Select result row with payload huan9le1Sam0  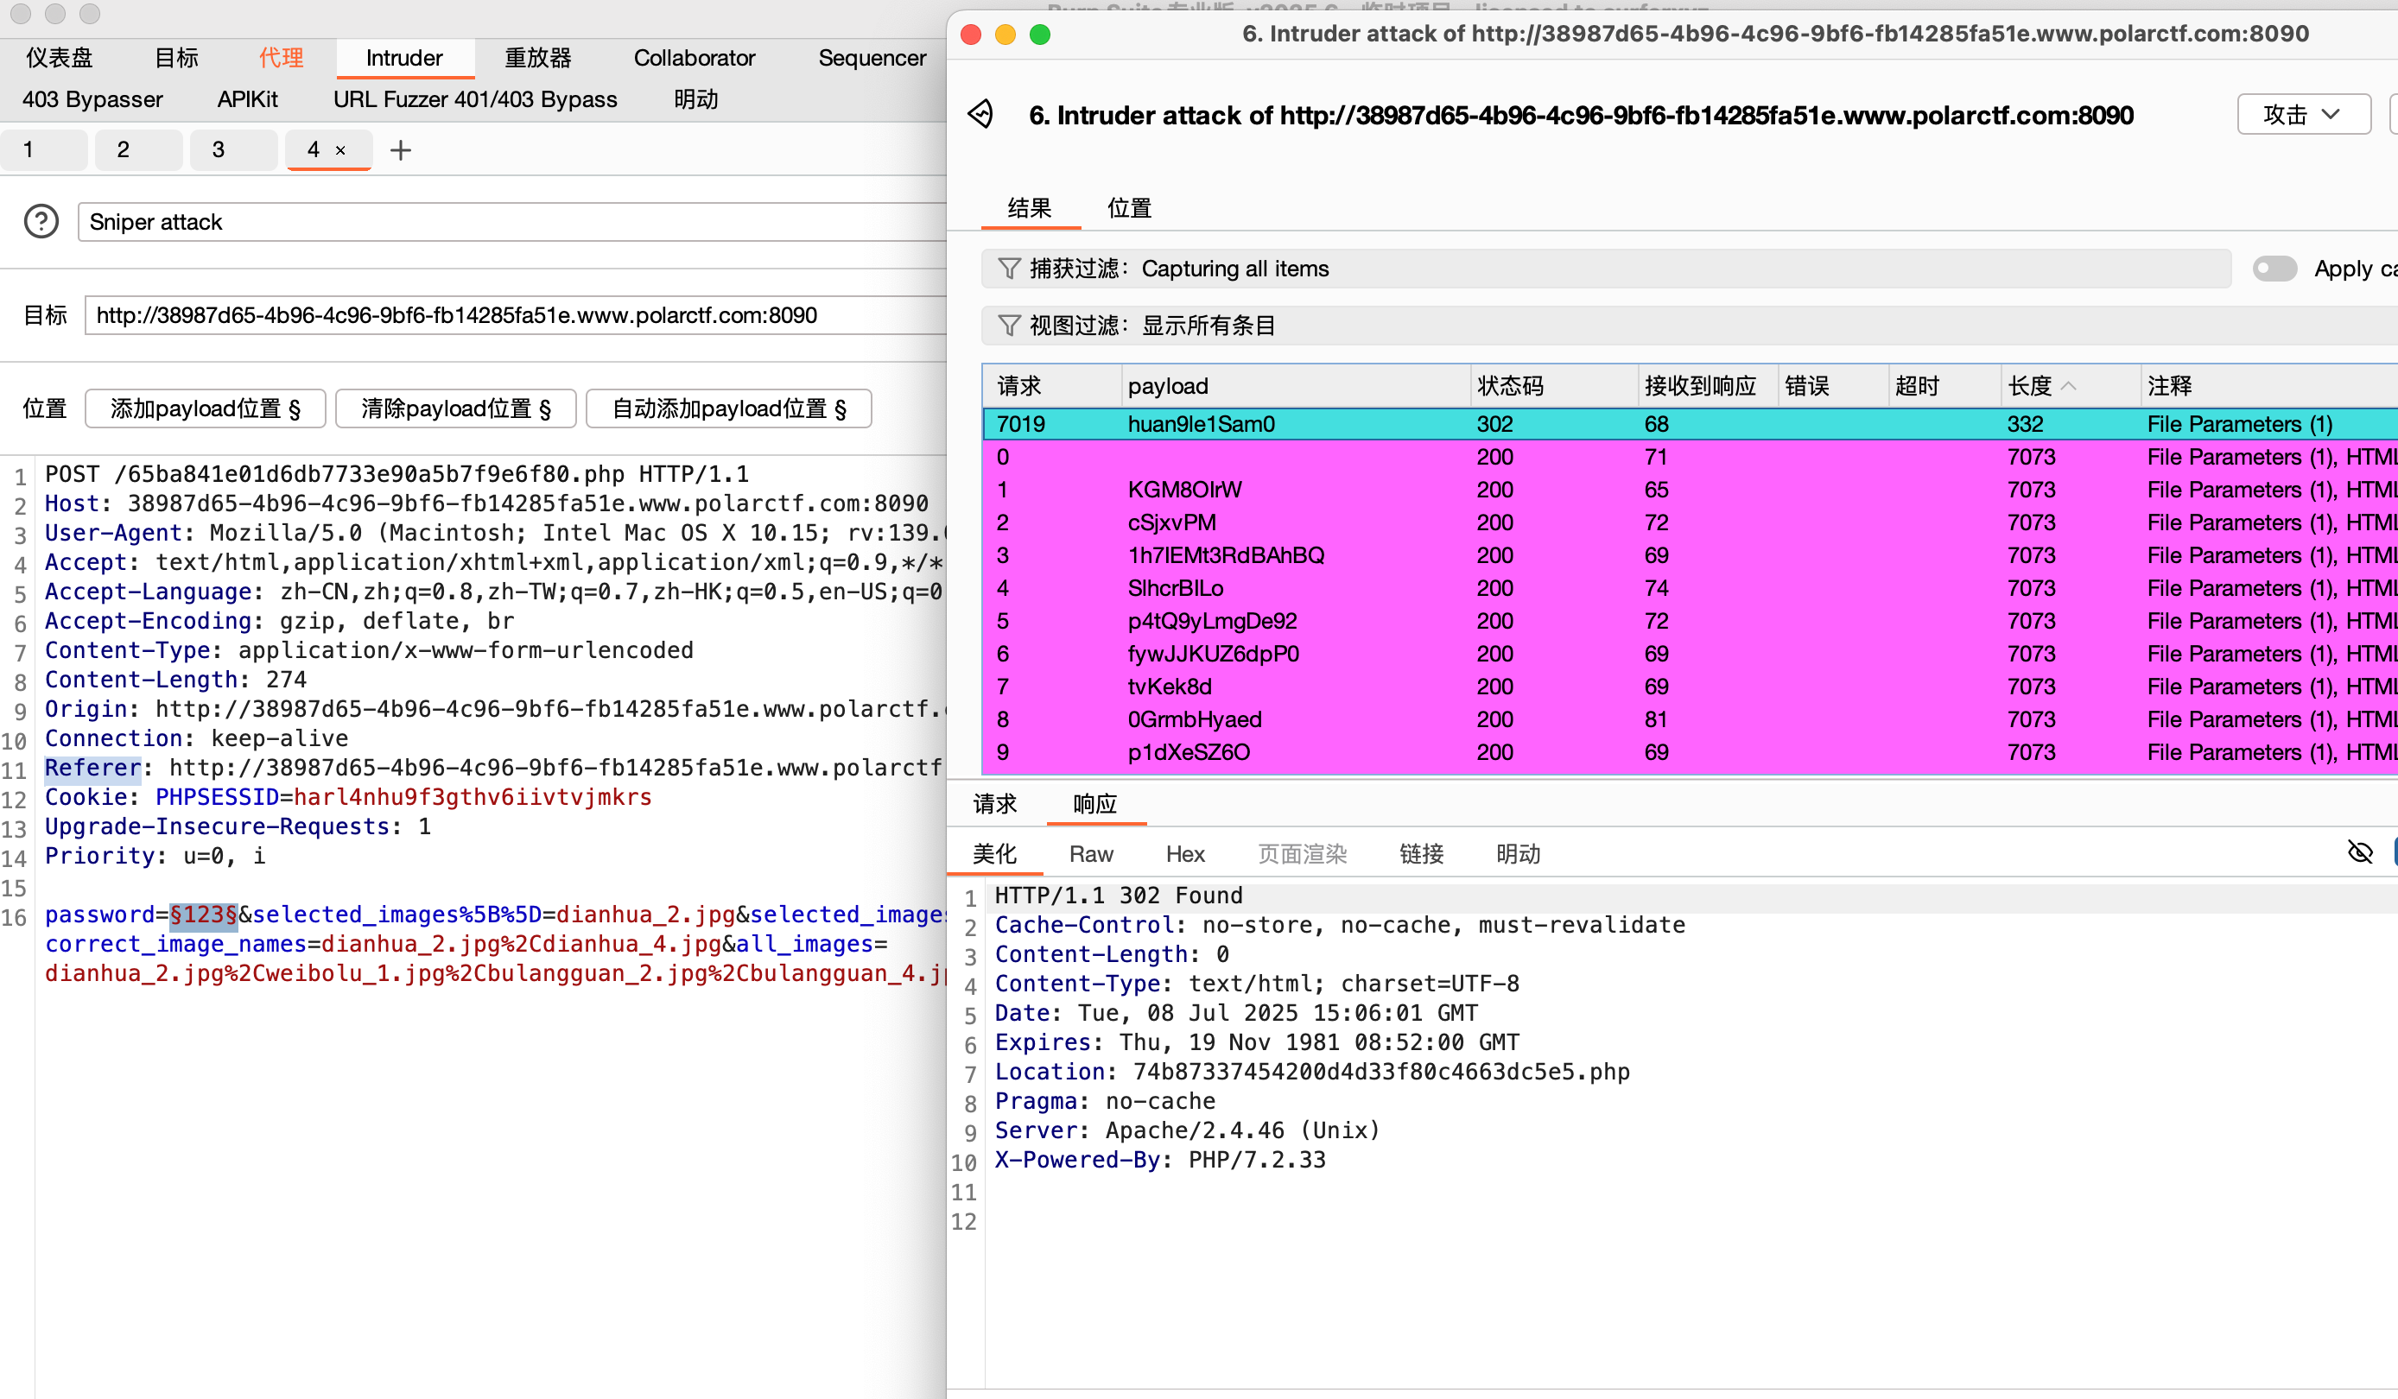click(1200, 424)
